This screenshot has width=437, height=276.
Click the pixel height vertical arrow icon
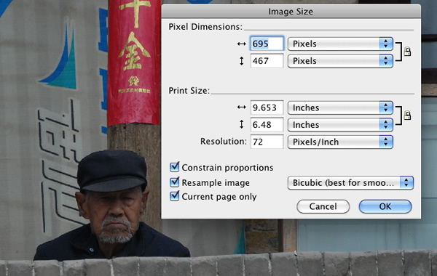[x=241, y=61]
